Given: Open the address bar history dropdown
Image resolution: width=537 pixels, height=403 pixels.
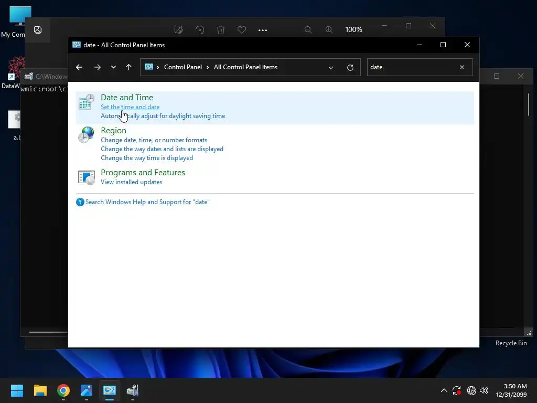Looking at the screenshot, I should [x=330, y=68].
